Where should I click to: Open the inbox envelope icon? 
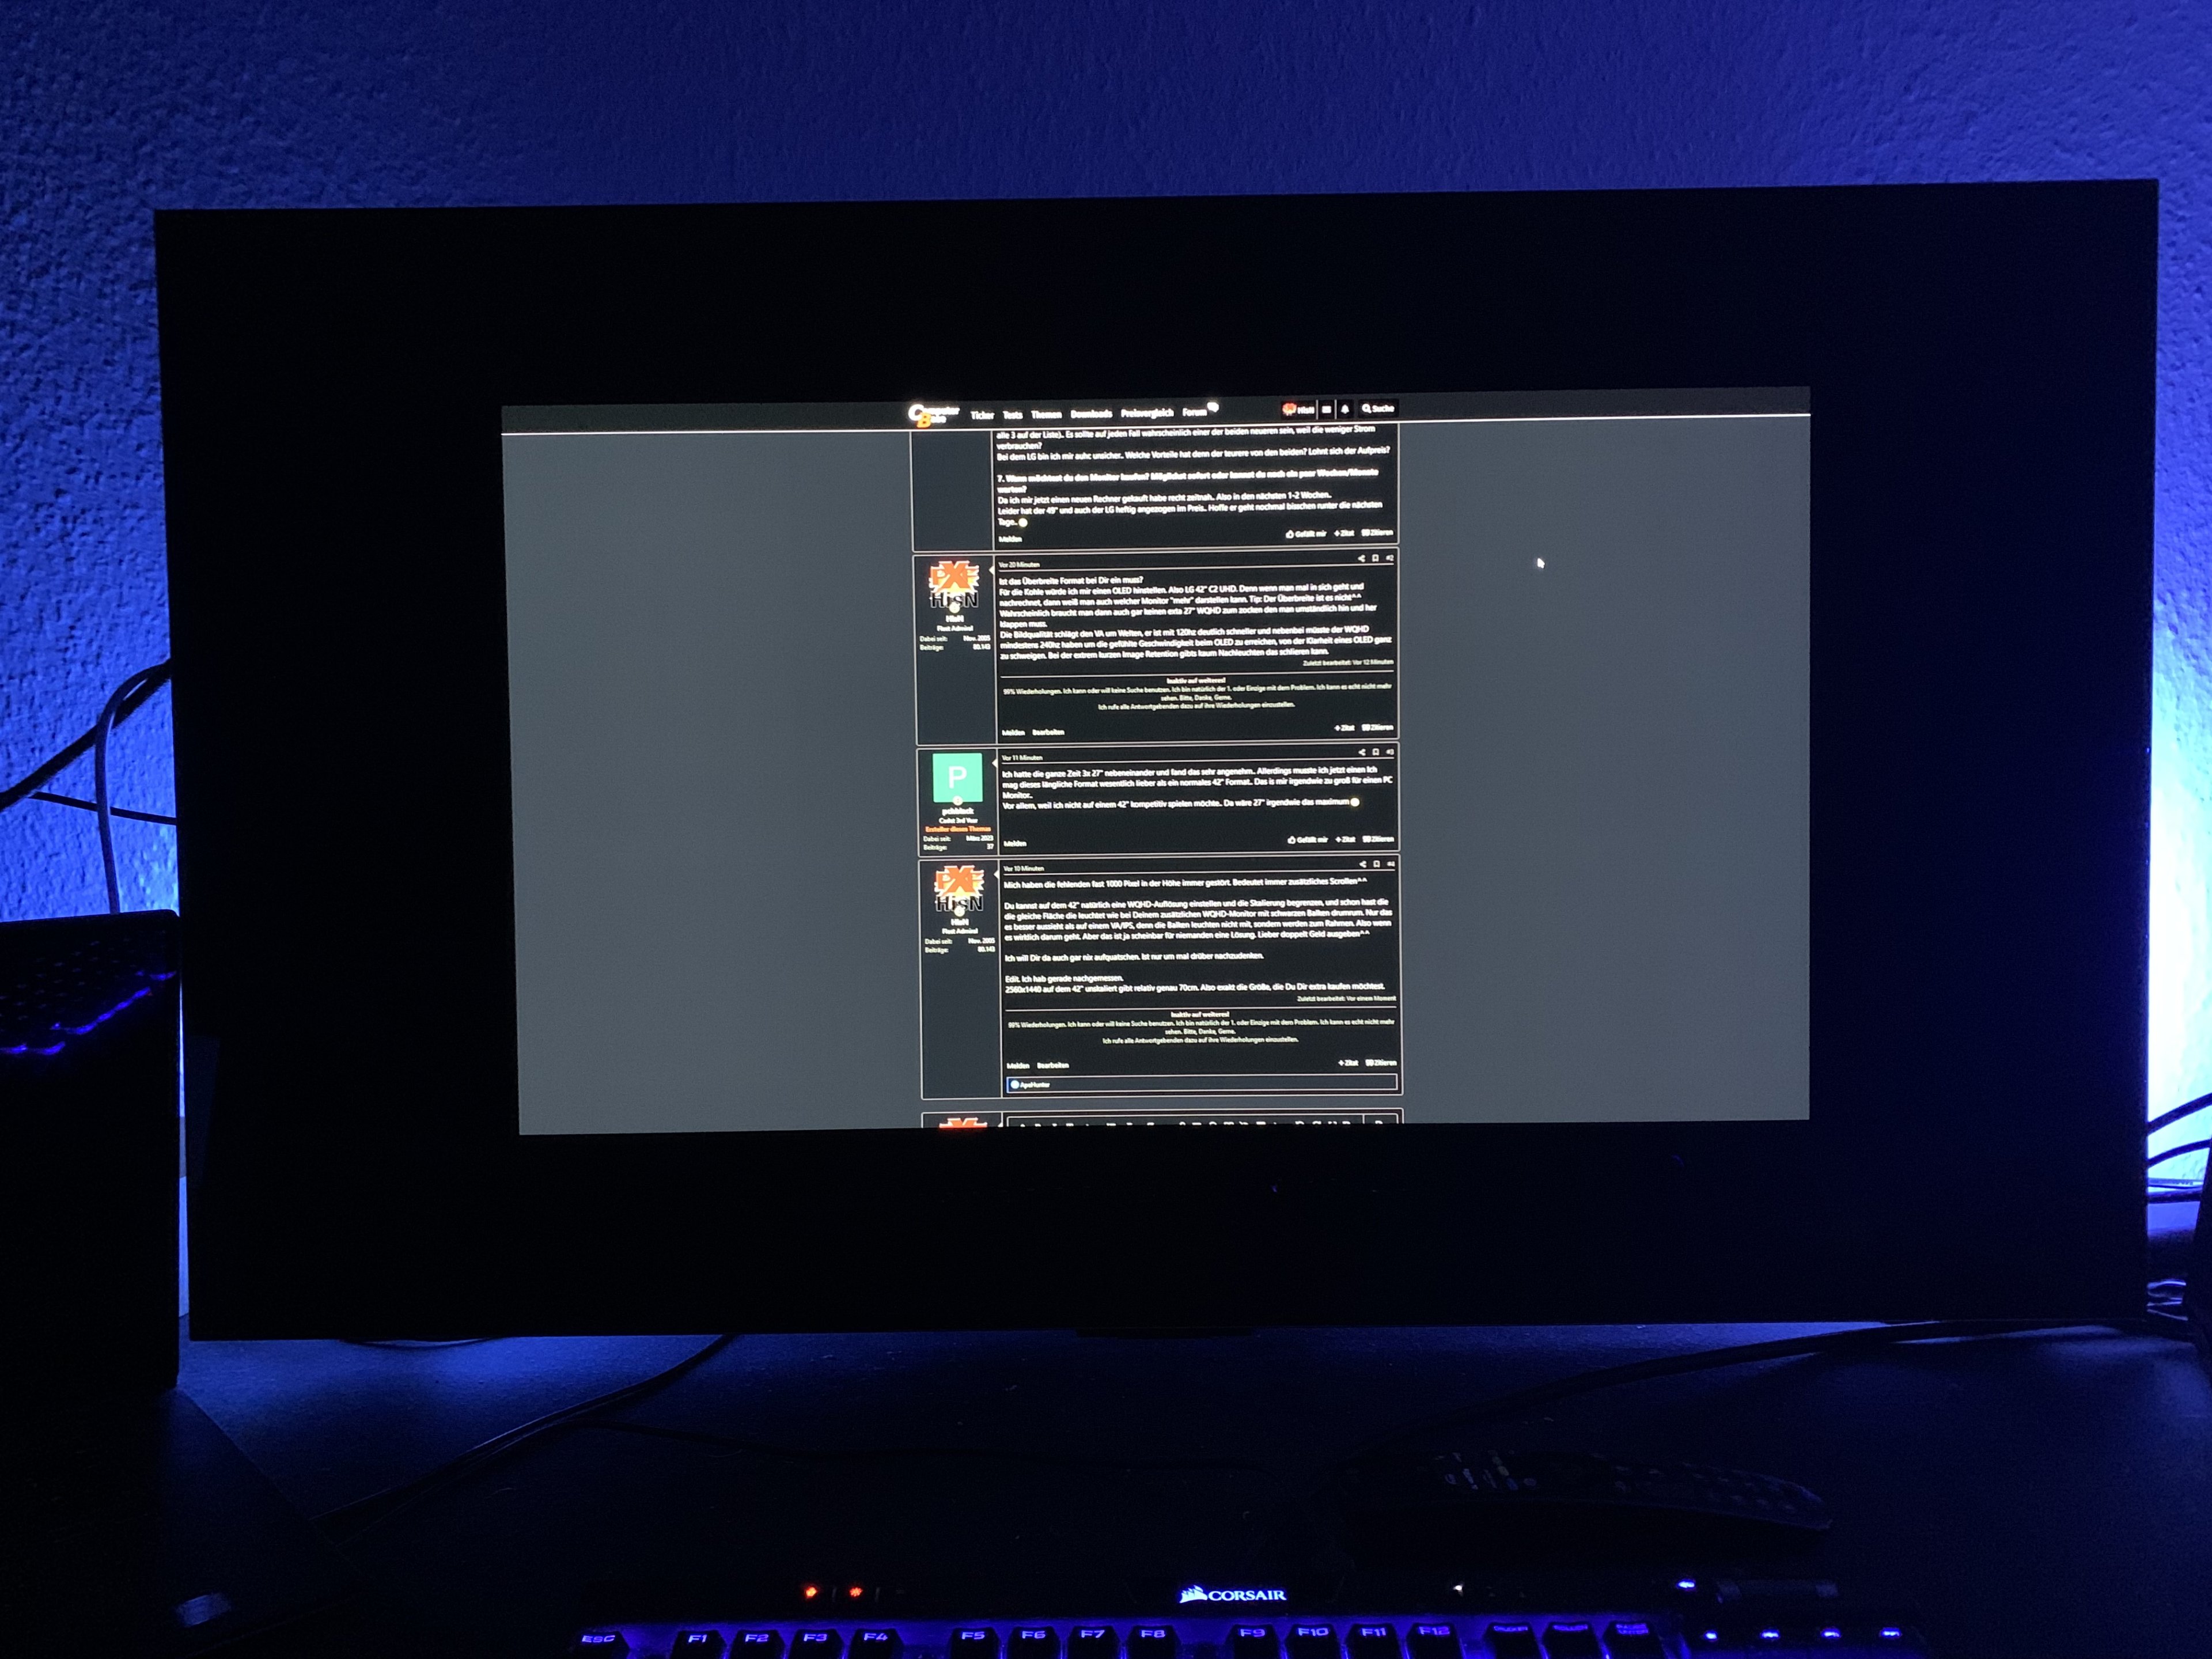(x=1326, y=409)
